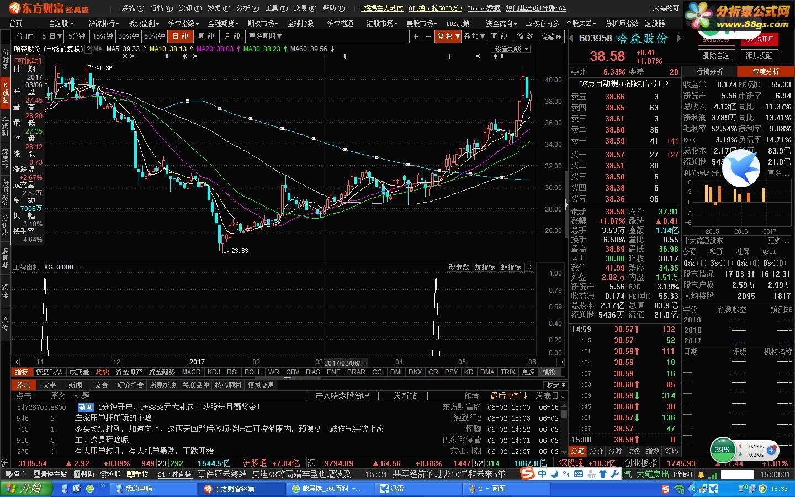Select the 60分钟 period button
This screenshot has width=795, height=497.
[x=155, y=36]
